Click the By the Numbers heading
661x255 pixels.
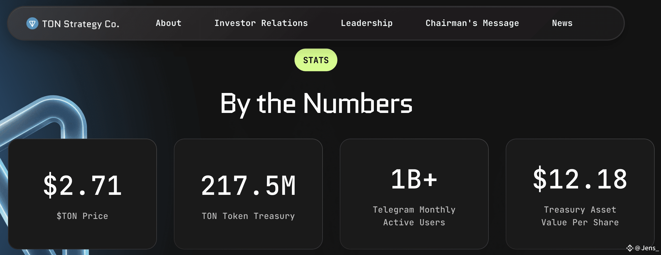pos(316,104)
